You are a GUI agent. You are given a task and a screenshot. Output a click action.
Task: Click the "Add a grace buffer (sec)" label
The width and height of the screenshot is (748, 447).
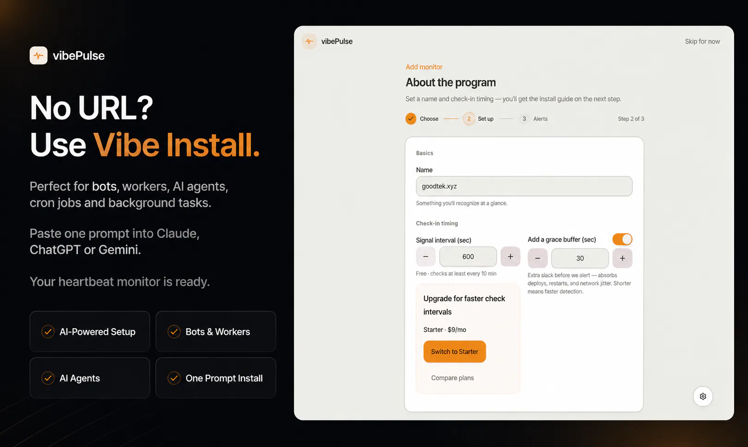click(562, 240)
